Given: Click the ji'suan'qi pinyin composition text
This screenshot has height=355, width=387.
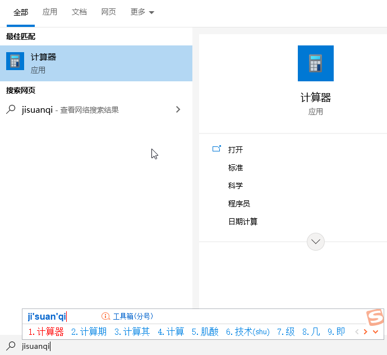Looking at the screenshot, I should (x=47, y=316).
